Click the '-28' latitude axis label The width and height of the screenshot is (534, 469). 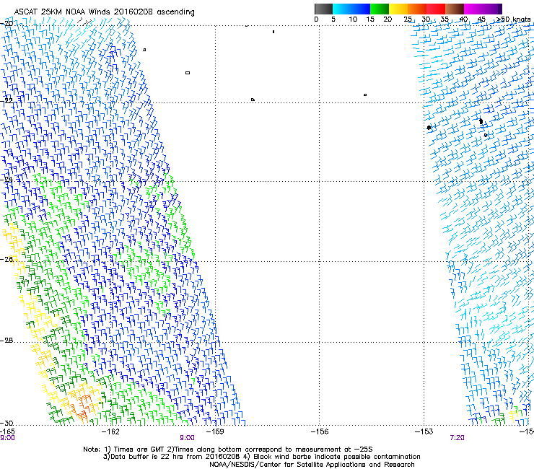click(x=6, y=341)
